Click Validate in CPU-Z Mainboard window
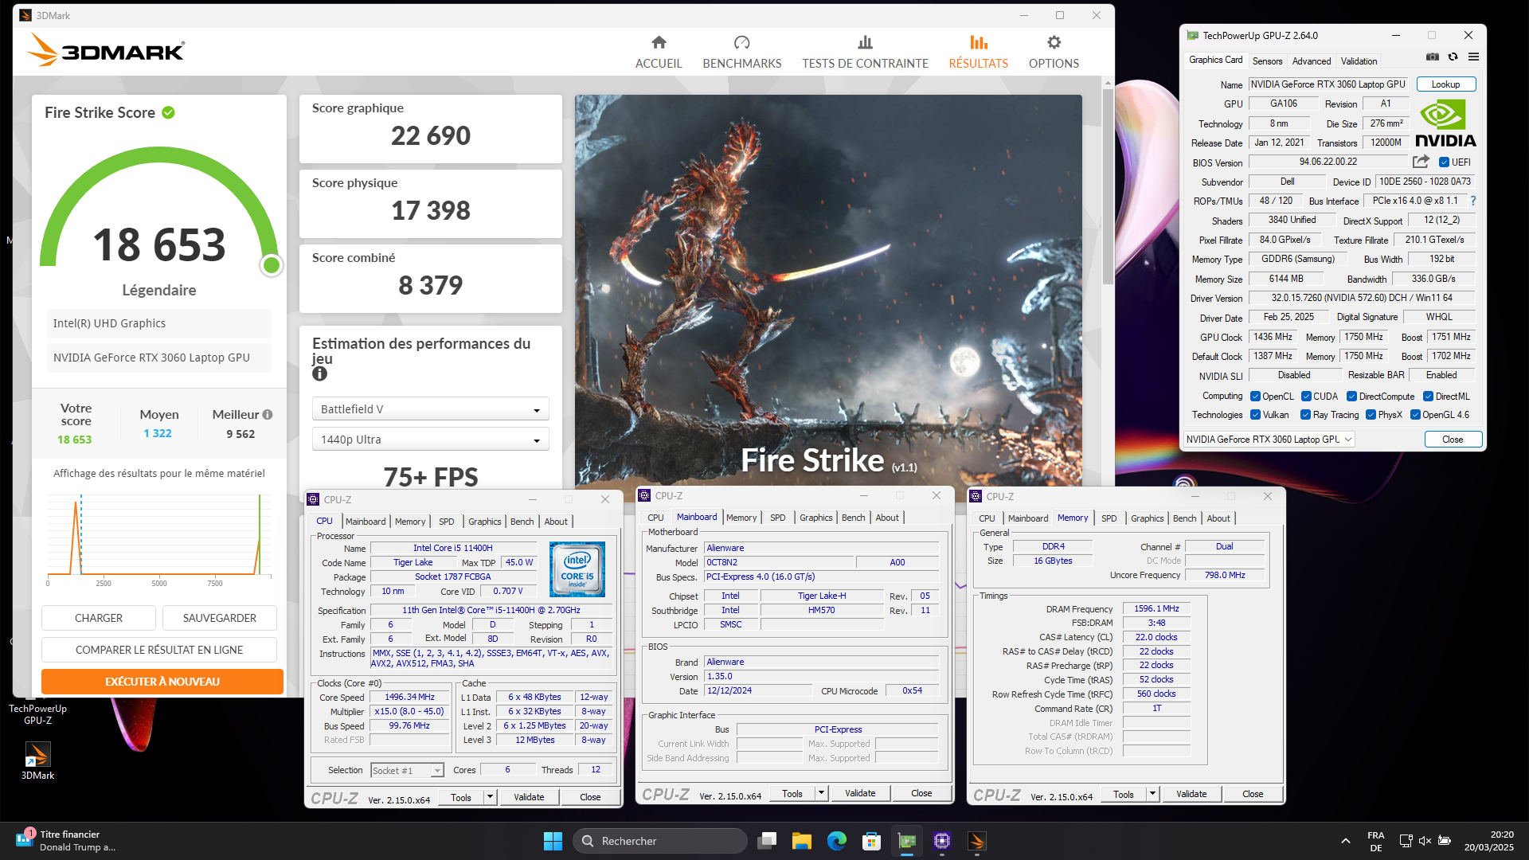The width and height of the screenshot is (1529, 860). 860,793
